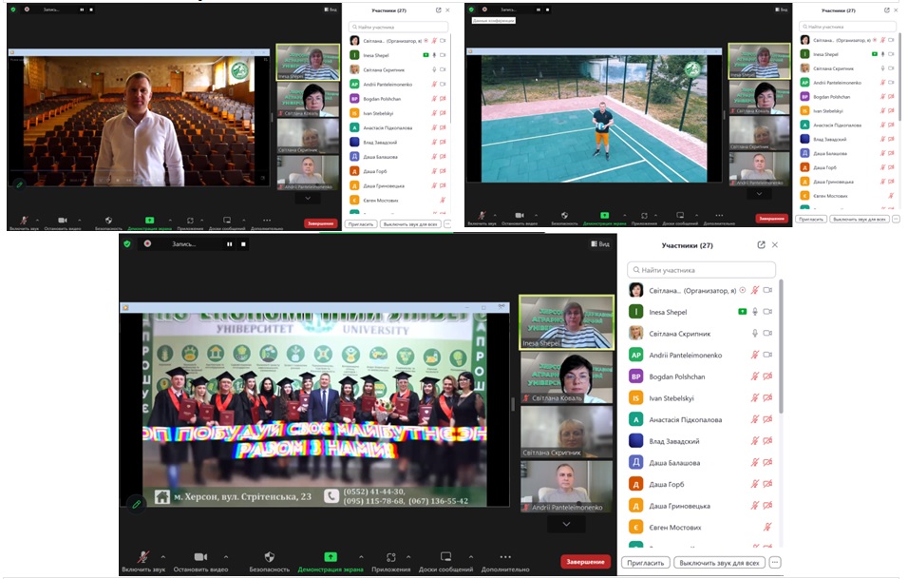Expand video options caret beside bottom Остановить видео
908x579 pixels.
pyautogui.click(x=226, y=556)
